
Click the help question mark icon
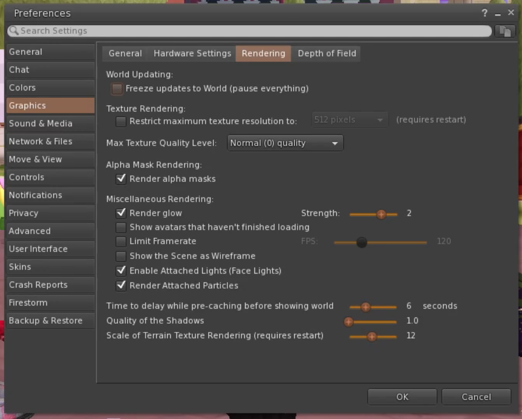pos(485,13)
